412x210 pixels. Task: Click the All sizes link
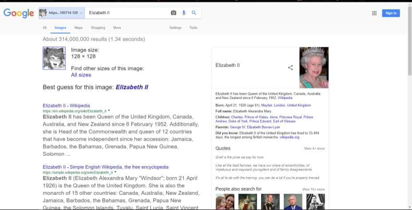(x=81, y=75)
